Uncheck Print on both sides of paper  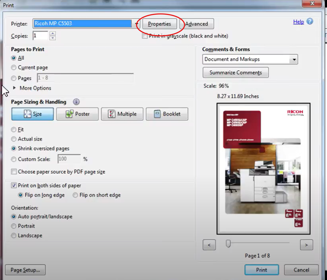[14, 185]
